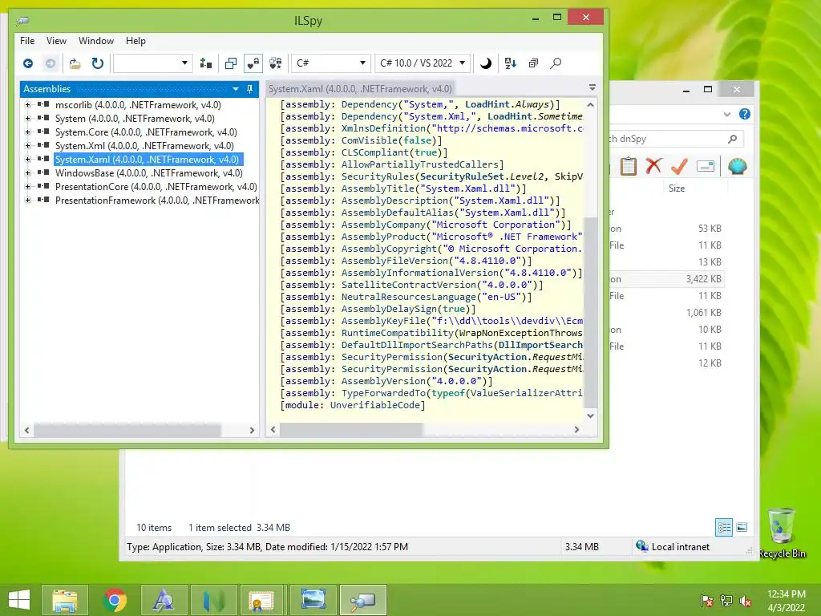Expand the PresentationFramework assembly node
Viewport: 821px width, 616px height.
click(x=28, y=200)
